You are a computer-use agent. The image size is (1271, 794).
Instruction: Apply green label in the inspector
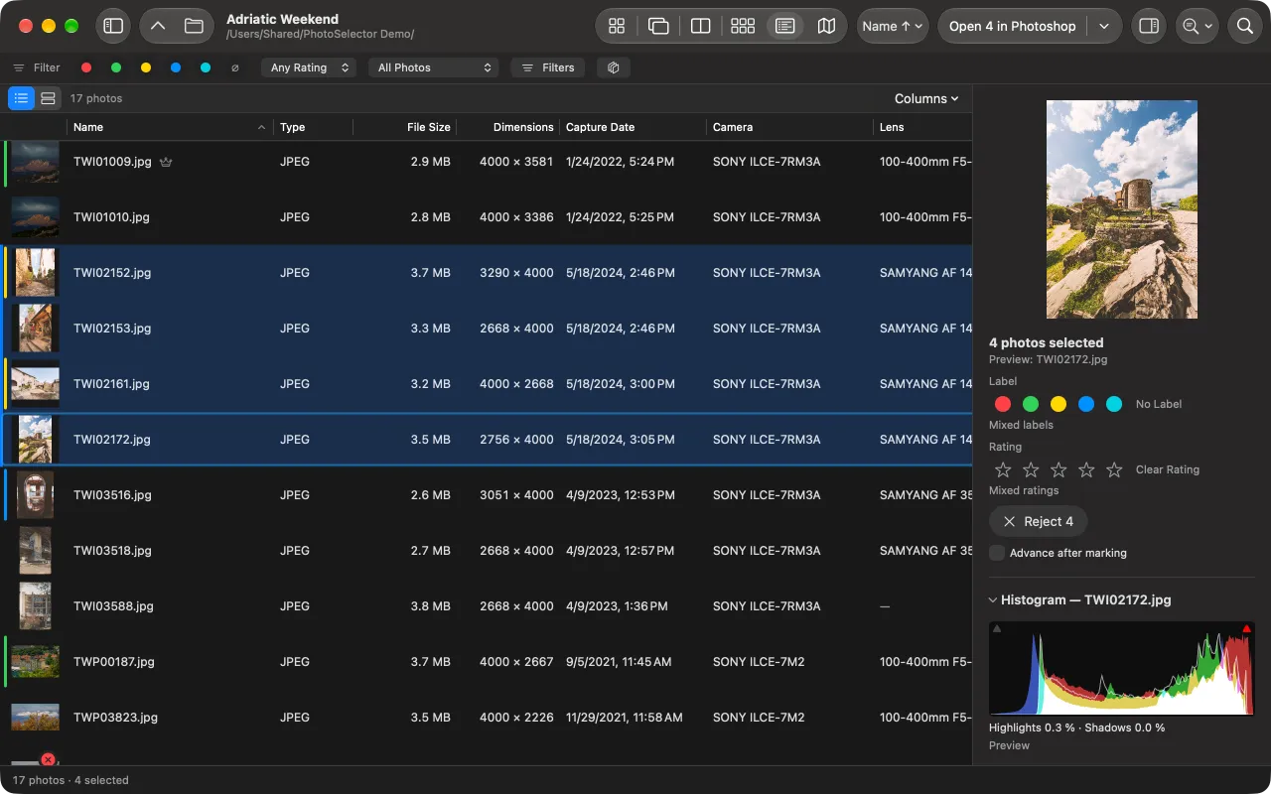(1031, 404)
